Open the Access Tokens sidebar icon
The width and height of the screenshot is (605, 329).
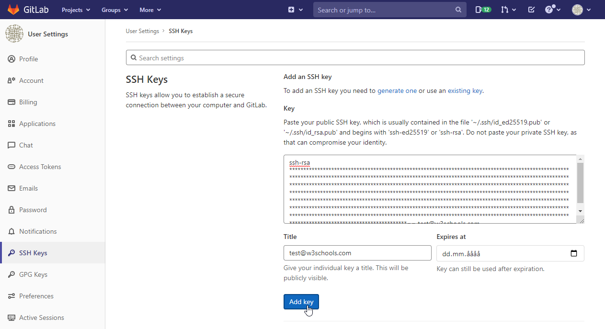coord(11,167)
